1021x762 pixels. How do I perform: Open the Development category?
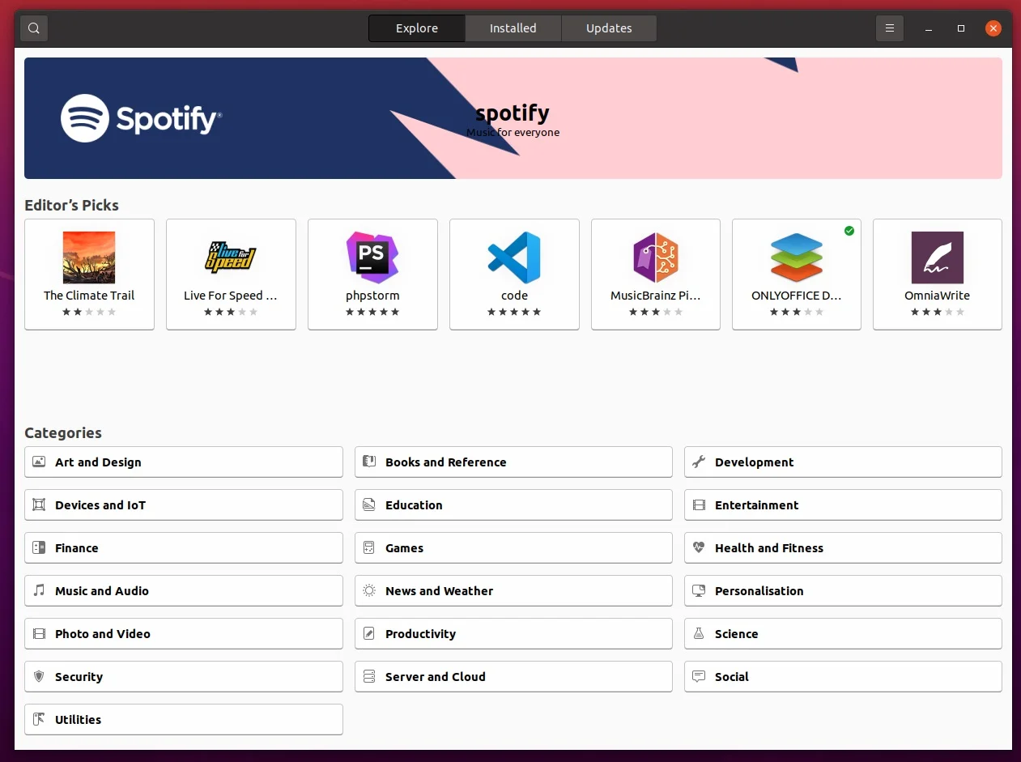click(x=843, y=462)
